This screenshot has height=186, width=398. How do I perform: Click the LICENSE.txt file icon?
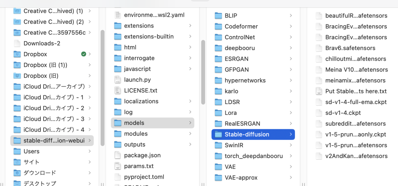(x=118, y=90)
